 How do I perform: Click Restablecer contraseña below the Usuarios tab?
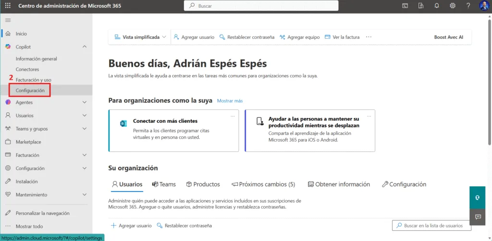tap(184, 226)
